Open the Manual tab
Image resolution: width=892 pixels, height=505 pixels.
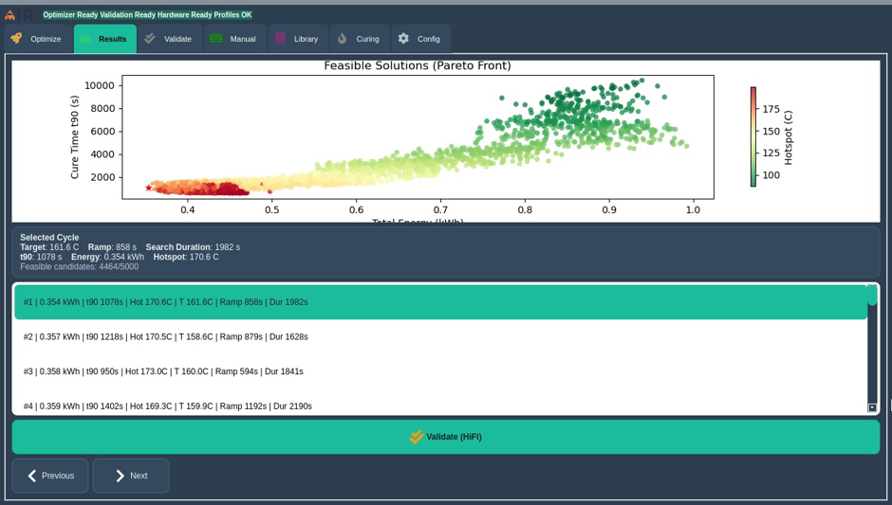click(235, 39)
